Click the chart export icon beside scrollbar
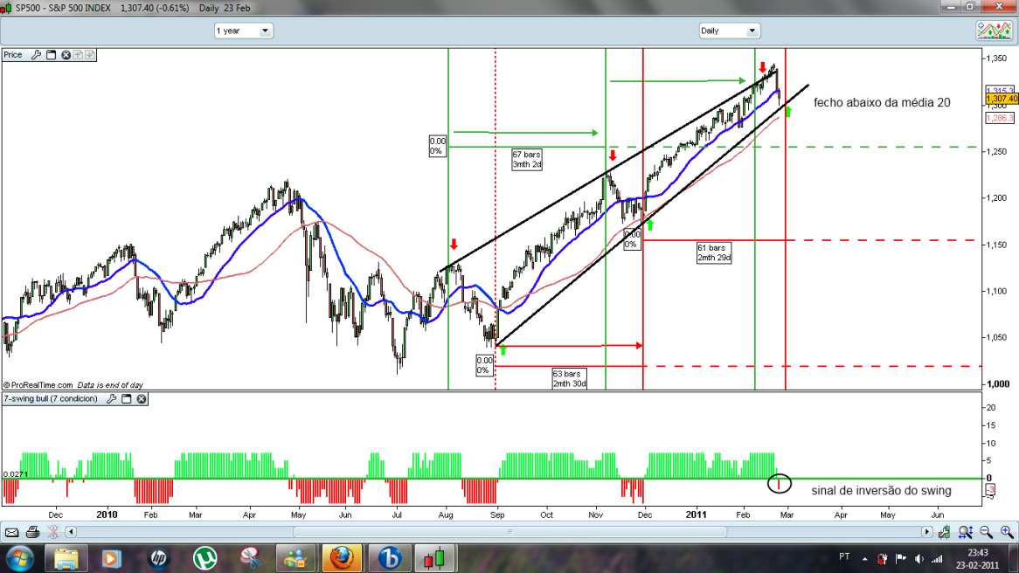1019x573 pixels. click(x=944, y=532)
